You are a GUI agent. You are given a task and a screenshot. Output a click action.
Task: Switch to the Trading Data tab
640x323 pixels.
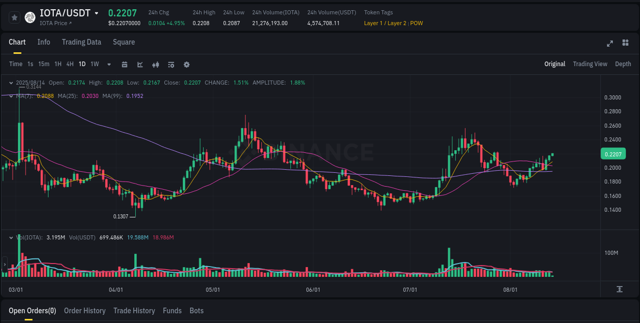pos(81,42)
